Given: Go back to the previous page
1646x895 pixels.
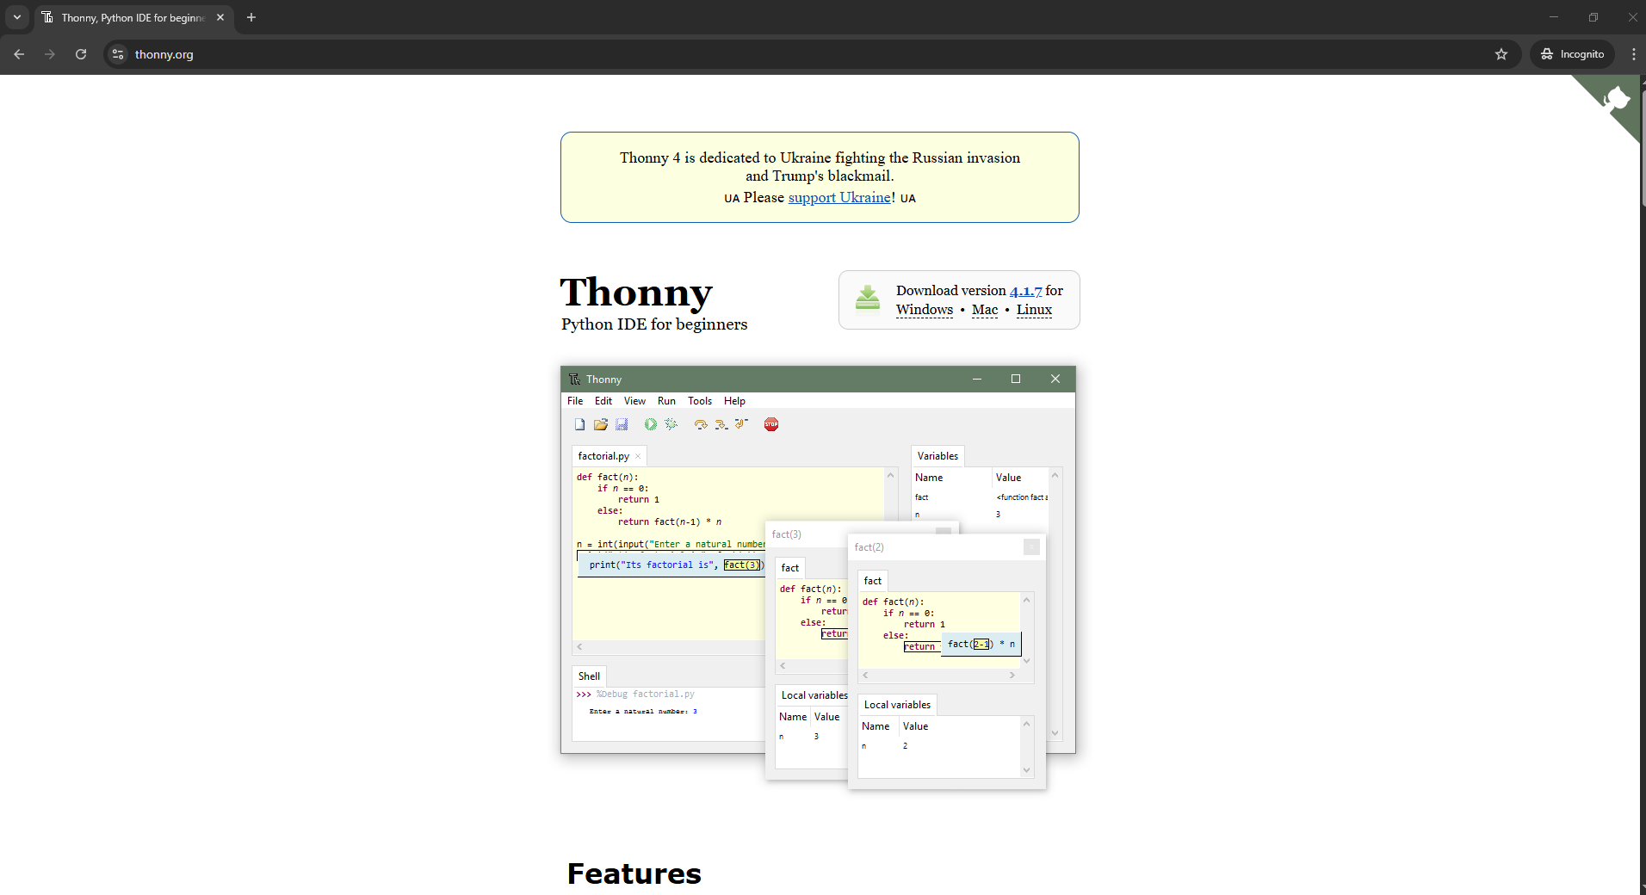Looking at the screenshot, I should [x=19, y=54].
